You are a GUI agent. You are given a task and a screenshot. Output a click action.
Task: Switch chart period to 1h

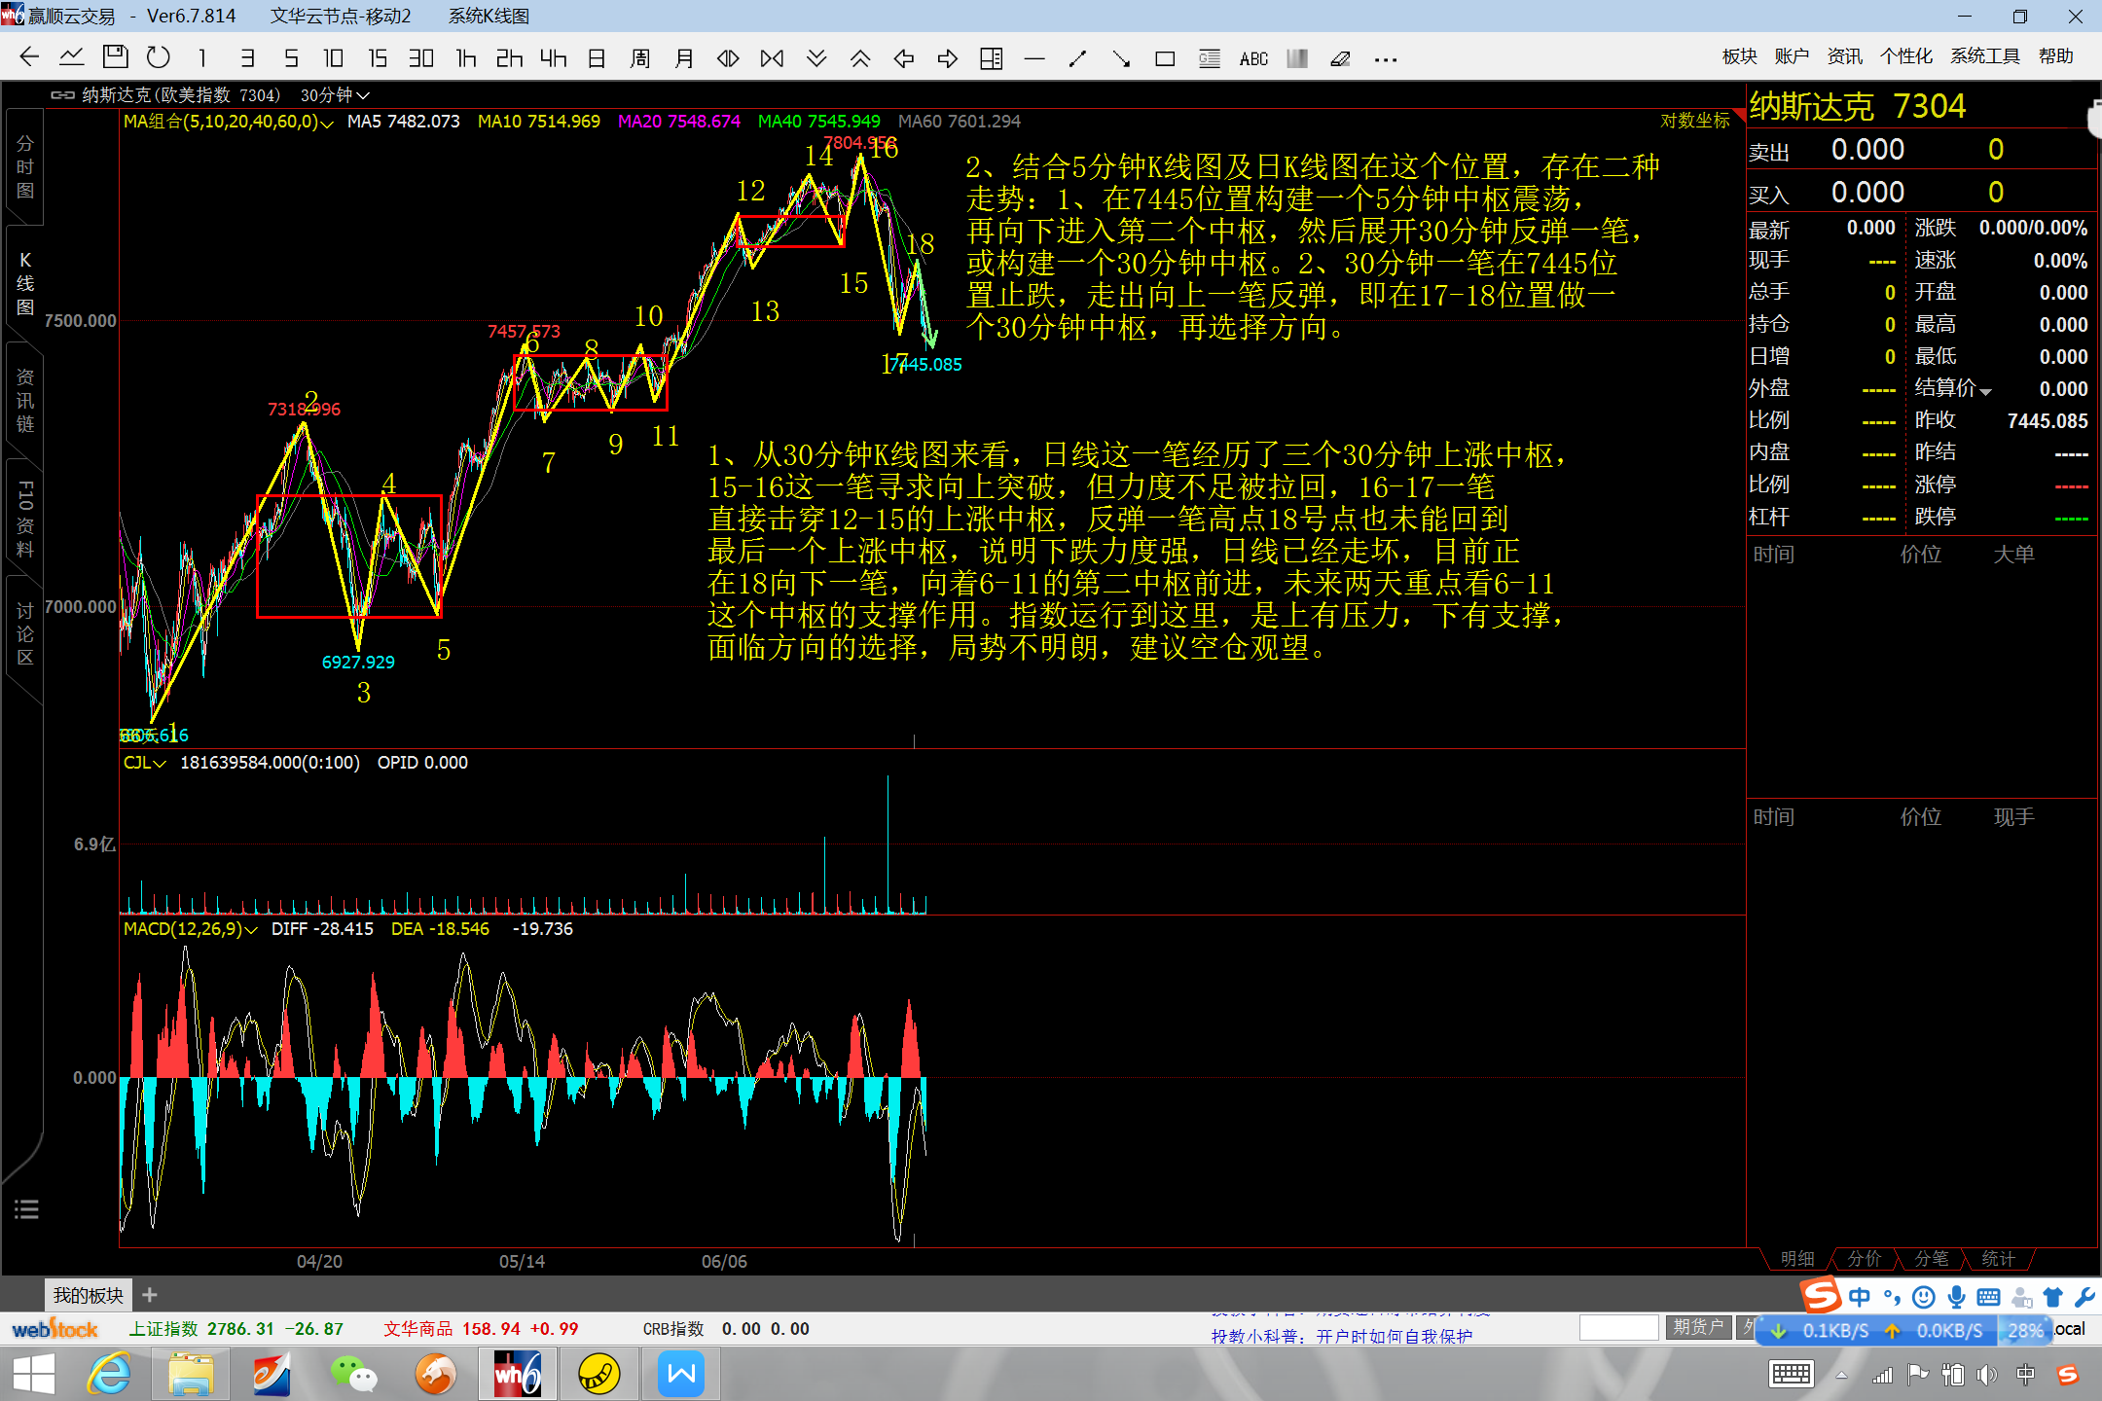pos(466,59)
